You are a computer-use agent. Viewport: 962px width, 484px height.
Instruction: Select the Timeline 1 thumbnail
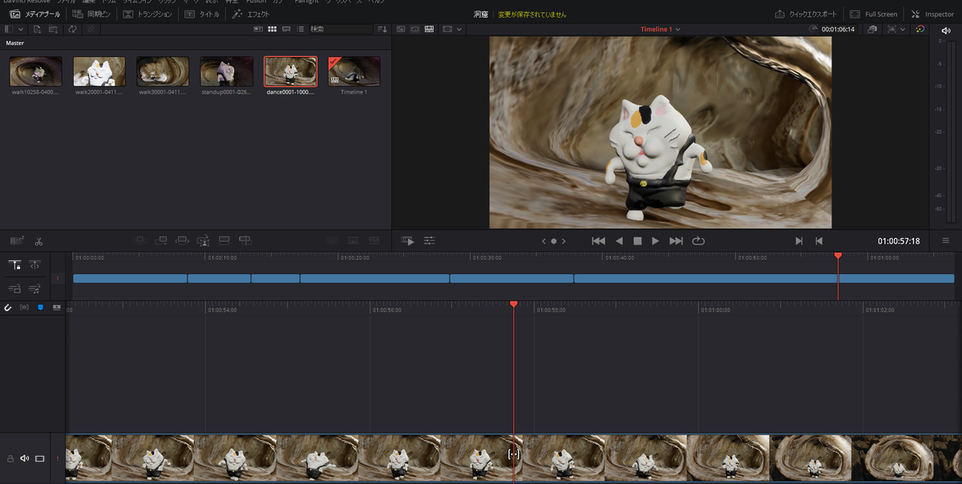pos(354,71)
